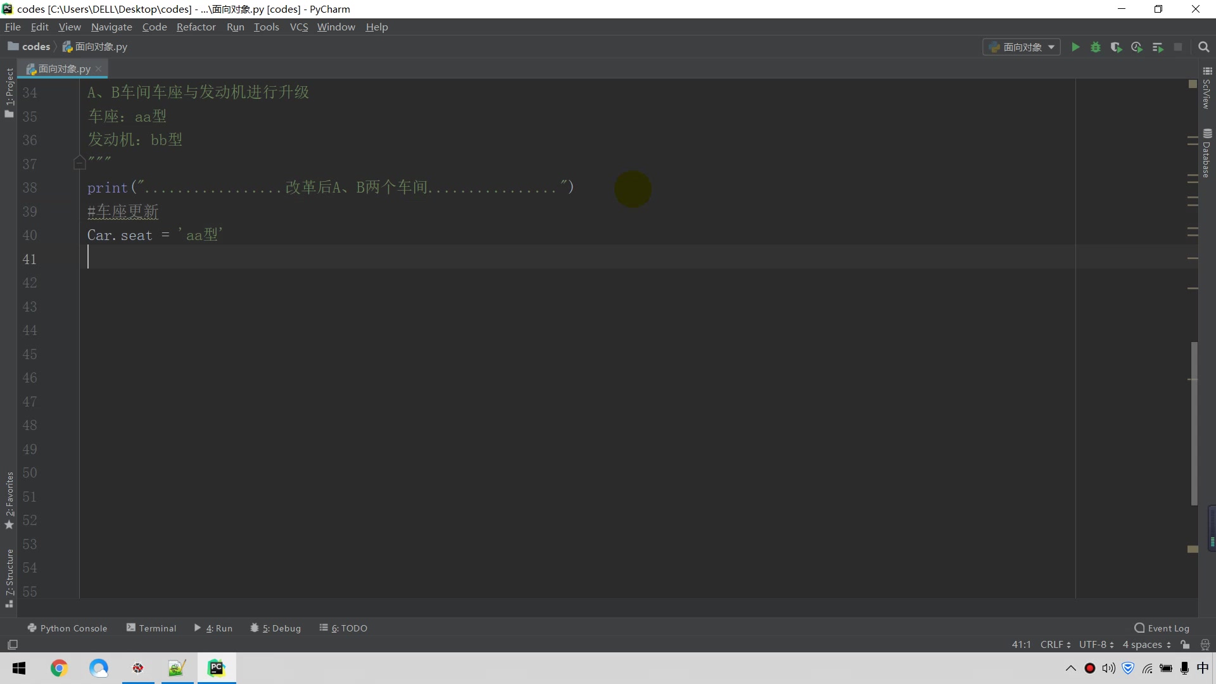The image size is (1216, 684).
Task: Switch to Python Console tab
Action: tap(66, 627)
